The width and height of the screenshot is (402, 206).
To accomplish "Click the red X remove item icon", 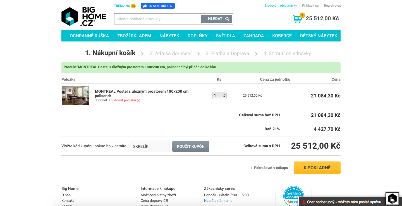I will coord(138,100).
